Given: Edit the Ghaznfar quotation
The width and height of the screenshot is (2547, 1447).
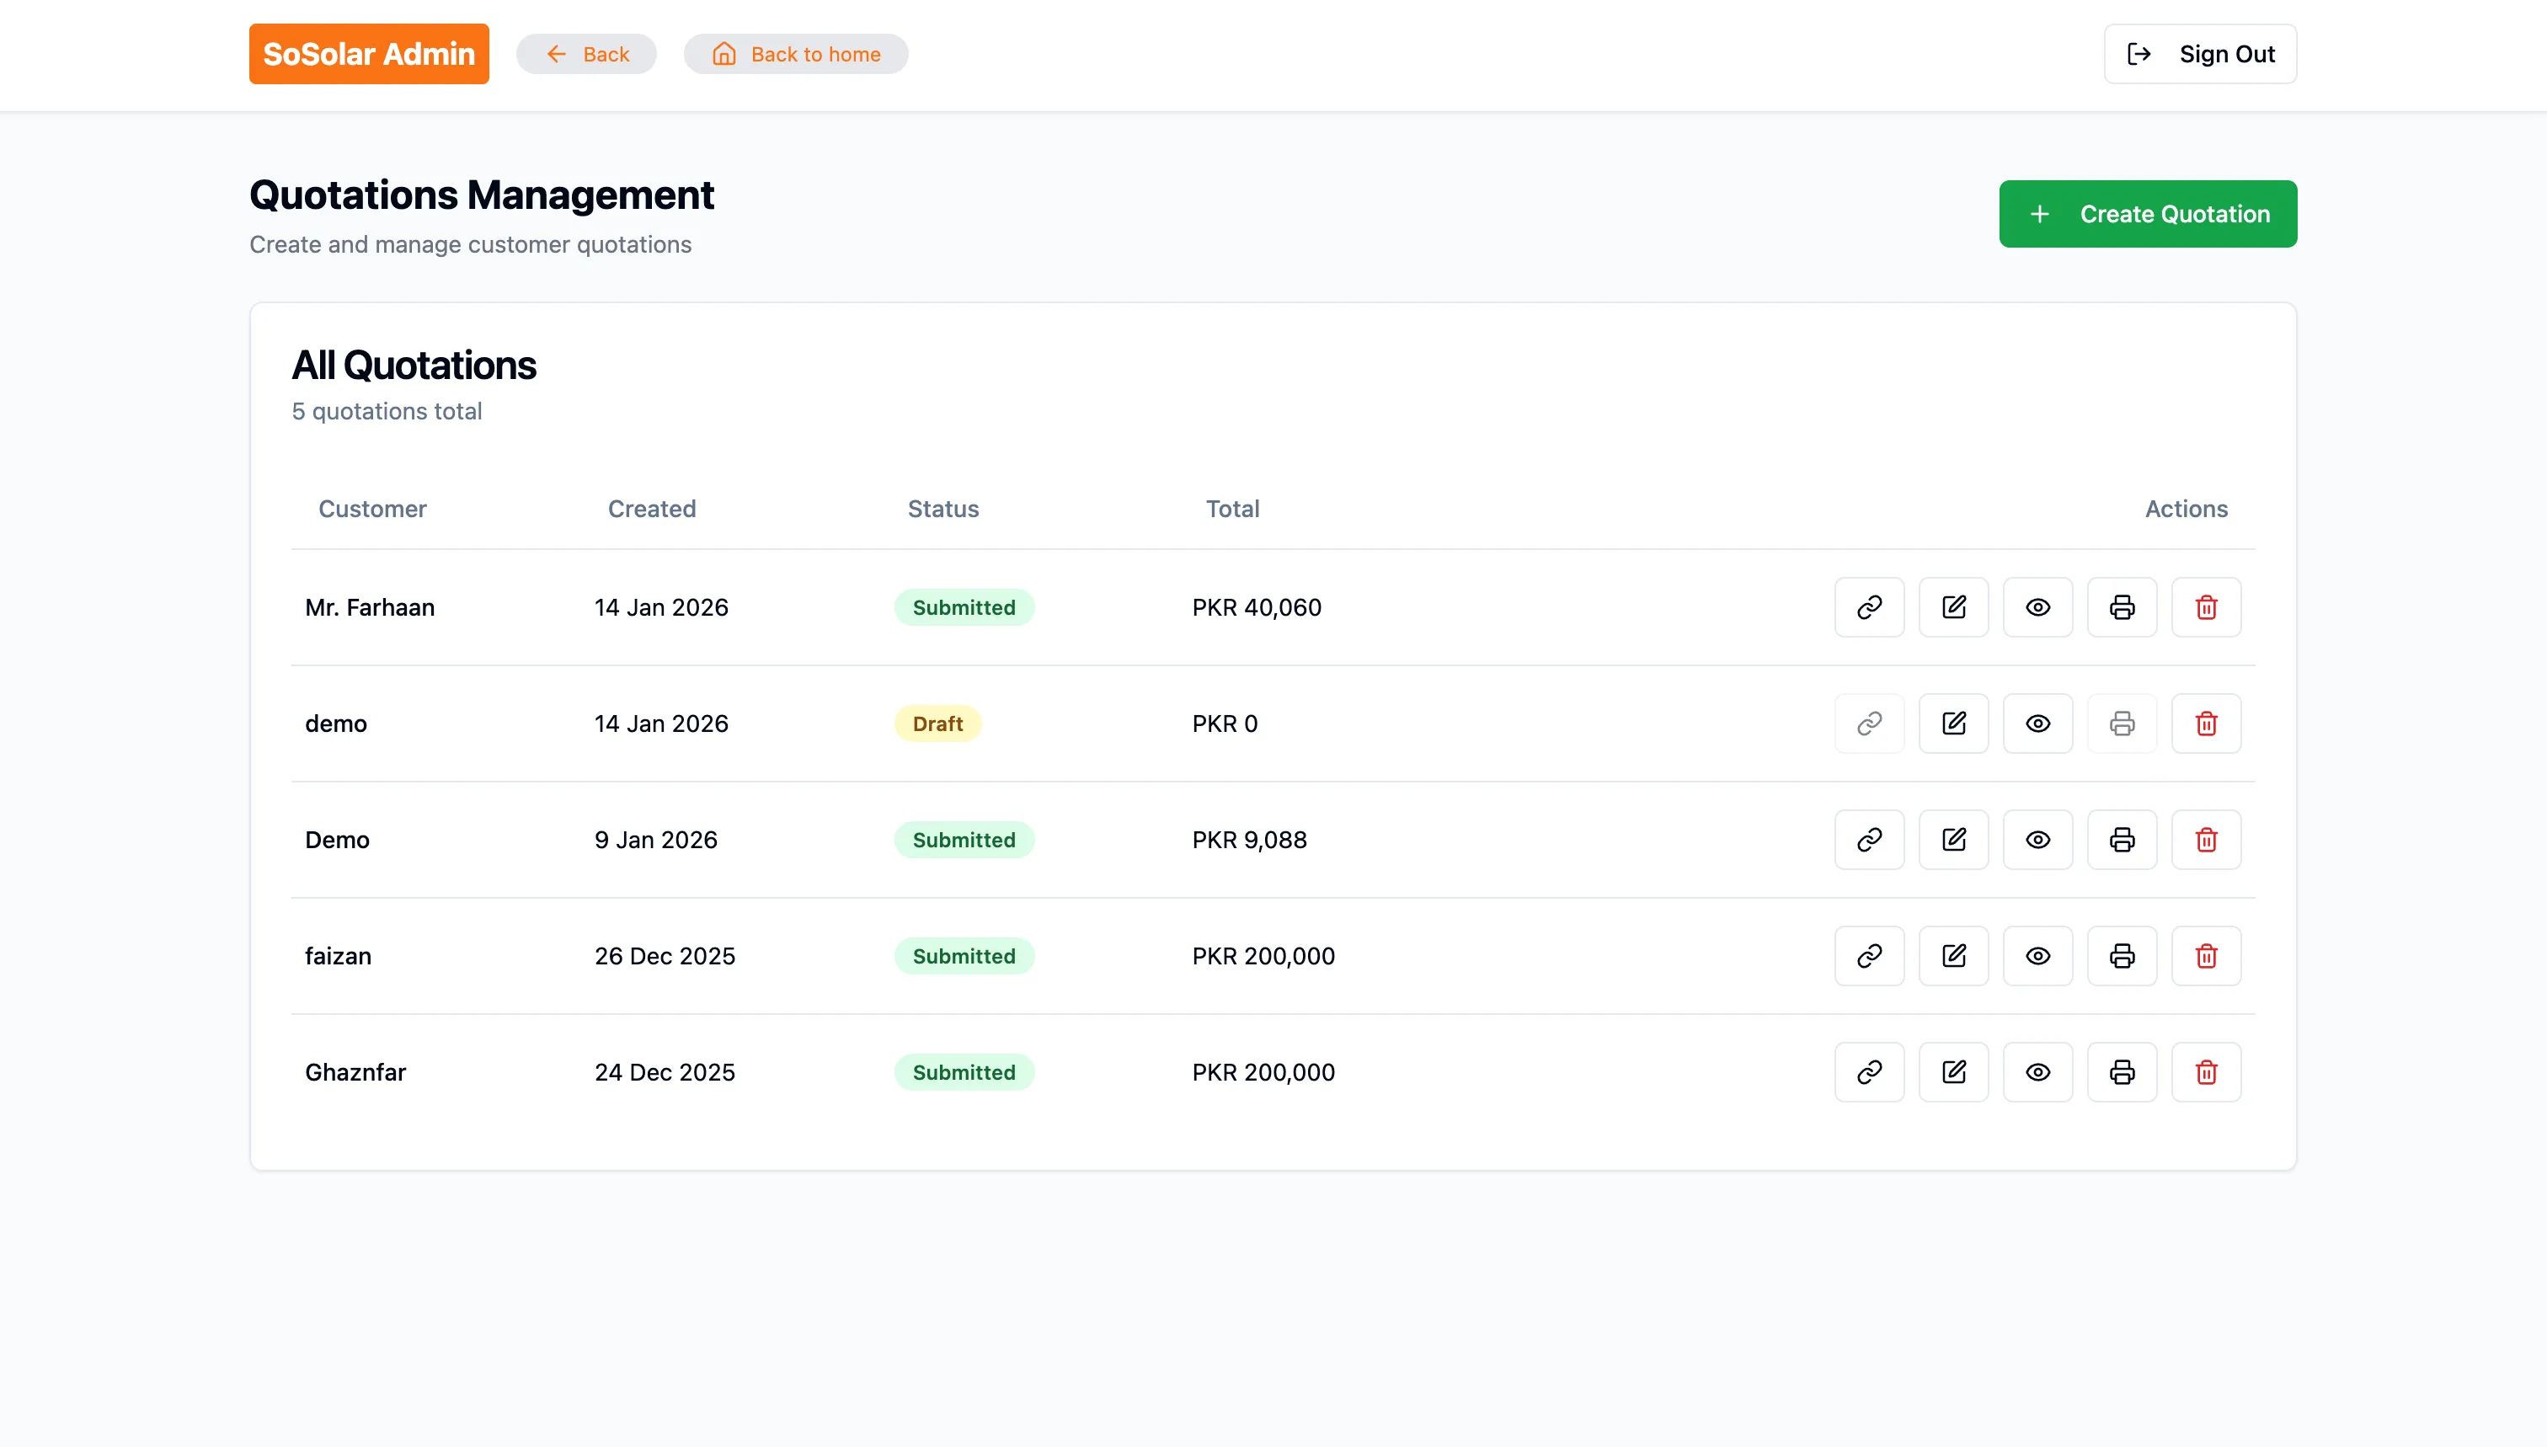Looking at the screenshot, I should pyautogui.click(x=1952, y=1072).
